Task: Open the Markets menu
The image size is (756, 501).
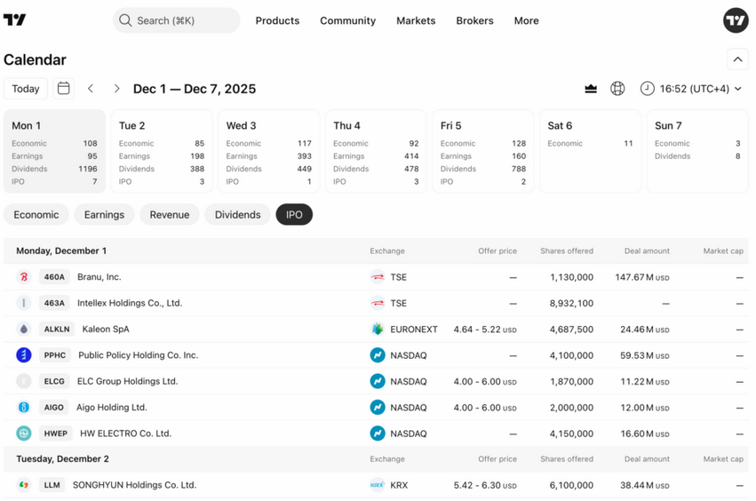Action: pyautogui.click(x=416, y=20)
